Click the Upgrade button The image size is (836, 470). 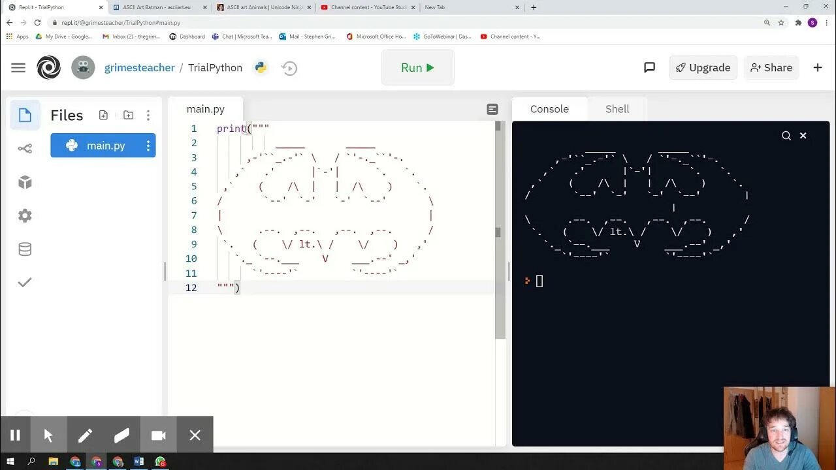(x=703, y=67)
